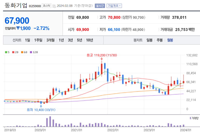The height and width of the screenshot is (133, 200).
Task: Click the 44,227 y-axis label
Action: click(x=191, y=91)
